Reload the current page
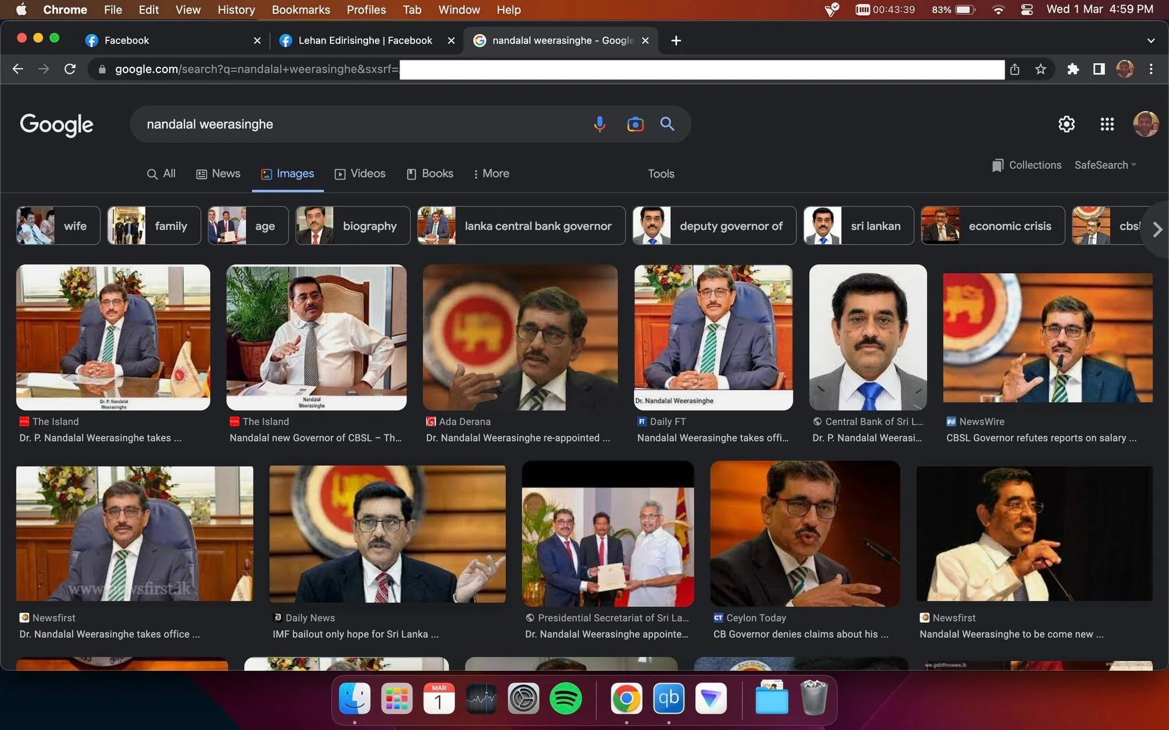Image resolution: width=1169 pixels, height=730 pixels. 70,69
